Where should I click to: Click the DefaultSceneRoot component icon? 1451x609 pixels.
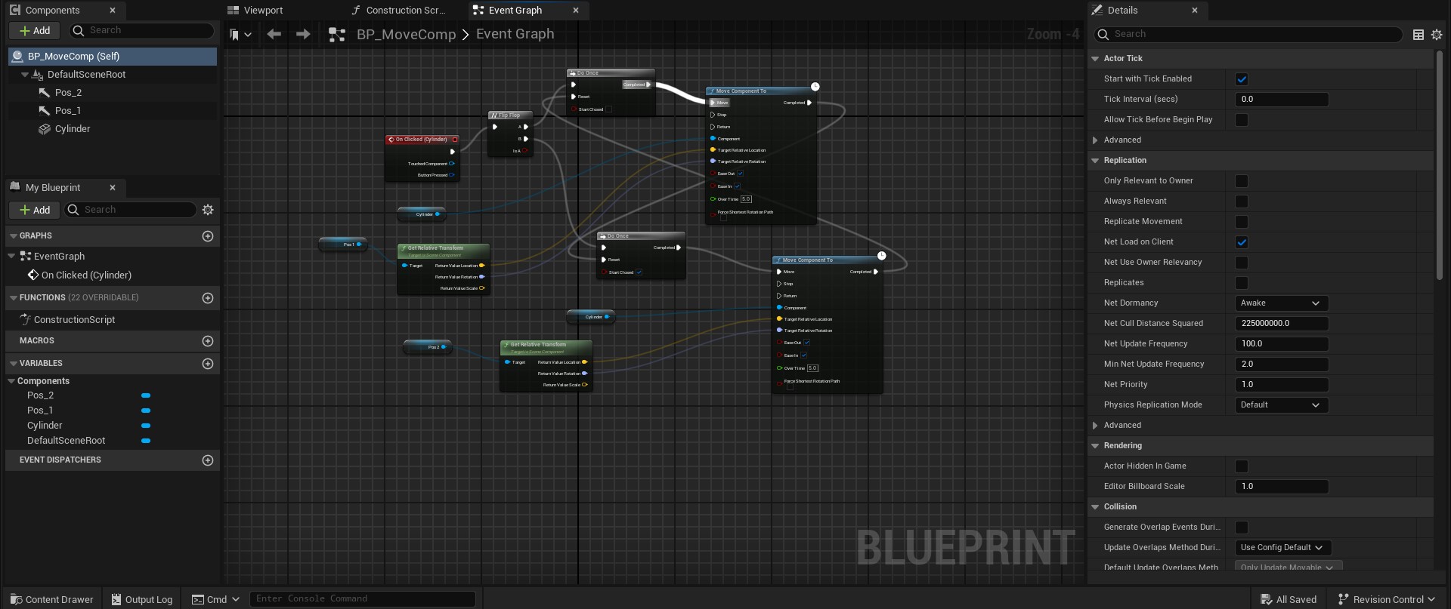tap(37, 75)
